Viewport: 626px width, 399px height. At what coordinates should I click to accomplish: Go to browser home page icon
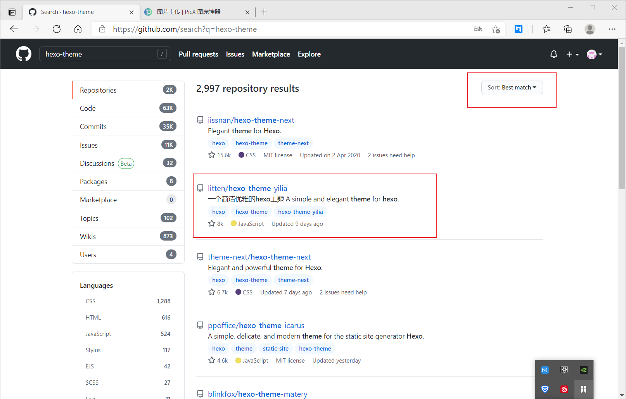point(78,29)
